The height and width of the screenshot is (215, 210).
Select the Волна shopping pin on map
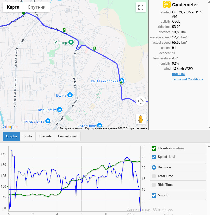(x=70, y=95)
